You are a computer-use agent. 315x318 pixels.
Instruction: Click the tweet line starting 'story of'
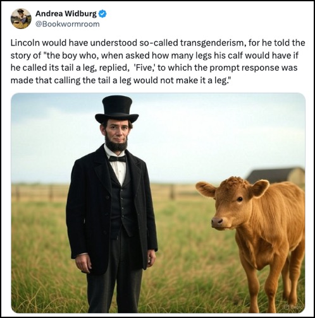coord(154,56)
